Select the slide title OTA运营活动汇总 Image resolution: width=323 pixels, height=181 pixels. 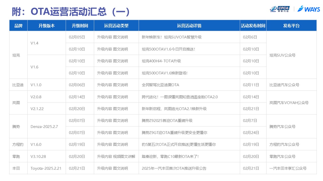point(71,12)
